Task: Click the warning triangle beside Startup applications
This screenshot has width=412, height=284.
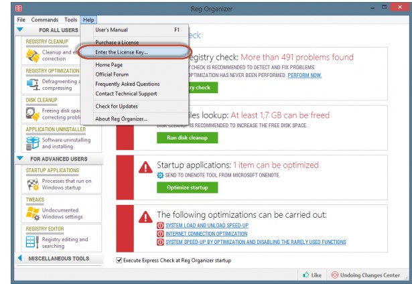Action: click(145, 167)
